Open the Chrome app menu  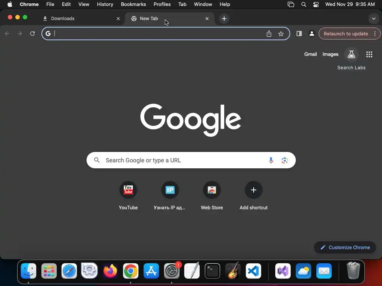pos(29,4)
